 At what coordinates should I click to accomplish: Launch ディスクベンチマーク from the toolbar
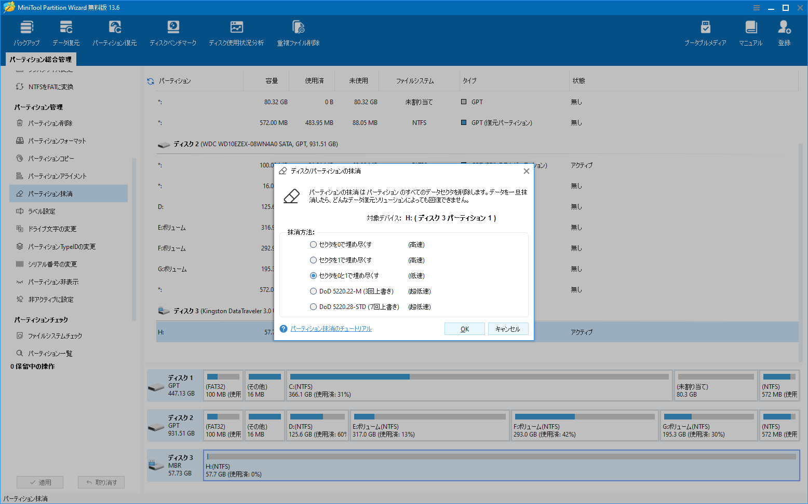[173, 32]
